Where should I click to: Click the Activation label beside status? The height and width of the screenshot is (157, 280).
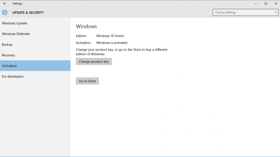click(x=83, y=43)
